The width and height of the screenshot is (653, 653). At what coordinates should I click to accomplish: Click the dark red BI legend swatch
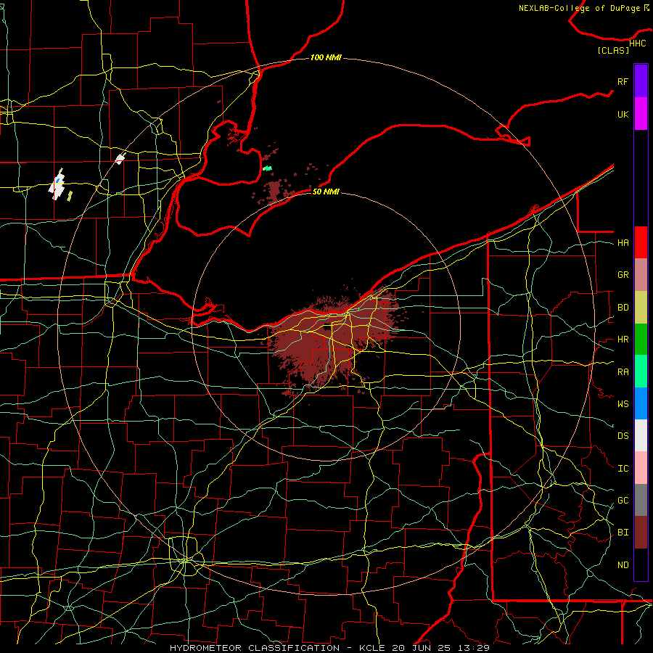tap(641, 533)
